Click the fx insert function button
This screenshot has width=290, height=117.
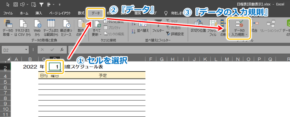[x=62, y=50]
